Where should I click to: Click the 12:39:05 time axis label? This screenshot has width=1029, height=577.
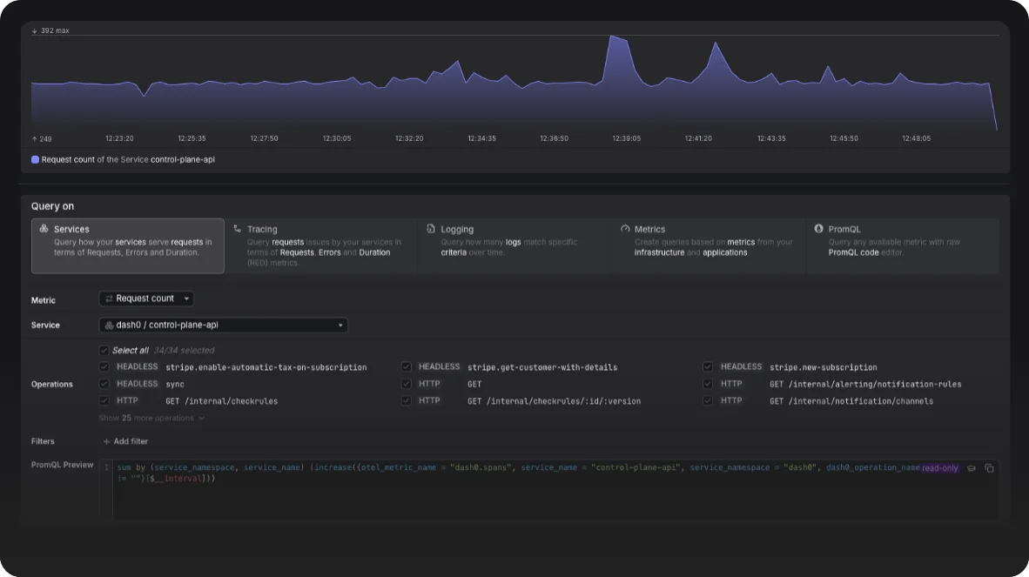tap(627, 138)
